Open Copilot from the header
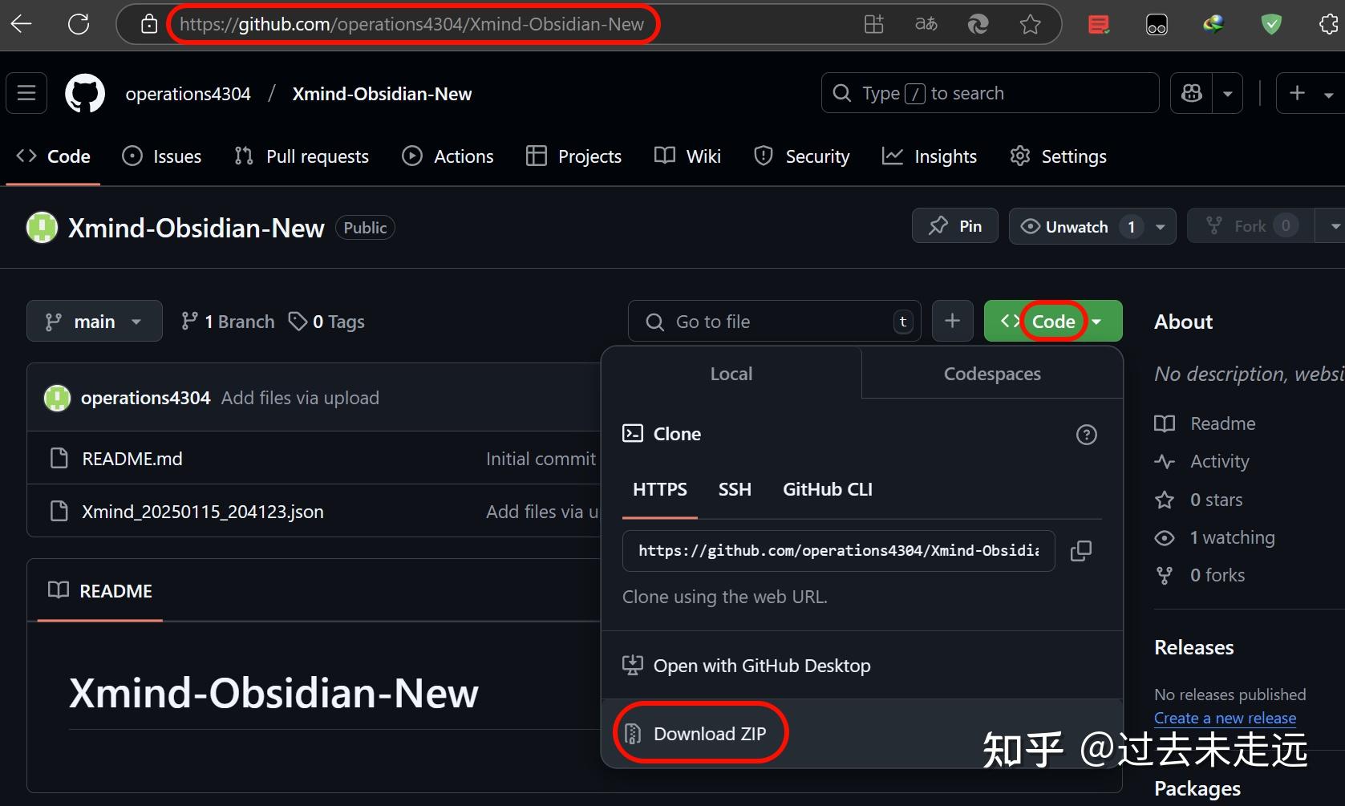 click(x=1190, y=93)
